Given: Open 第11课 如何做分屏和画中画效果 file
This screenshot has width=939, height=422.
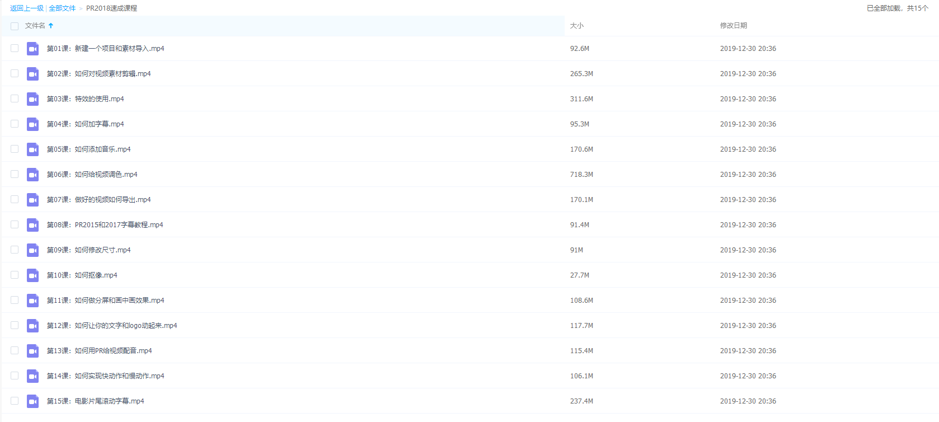Looking at the screenshot, I should tap(105, 301).
